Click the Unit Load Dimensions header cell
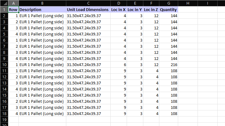The image size is (225, 126). (x=88, y=9)
